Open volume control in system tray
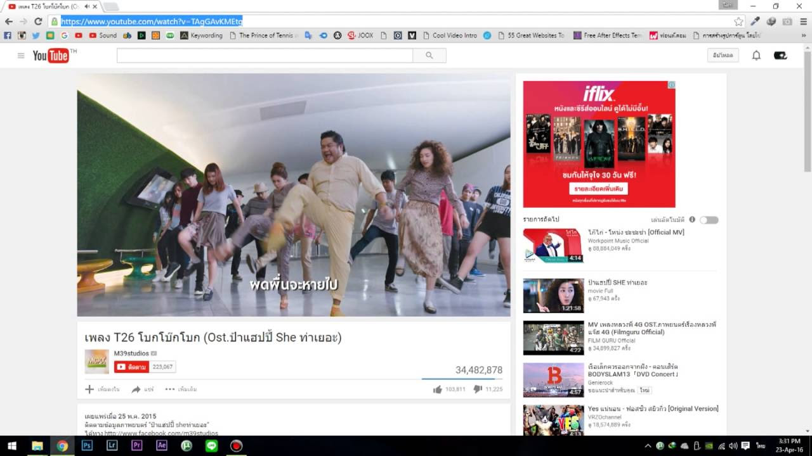This screenshot has height=456, width=812. click(733, 446)
